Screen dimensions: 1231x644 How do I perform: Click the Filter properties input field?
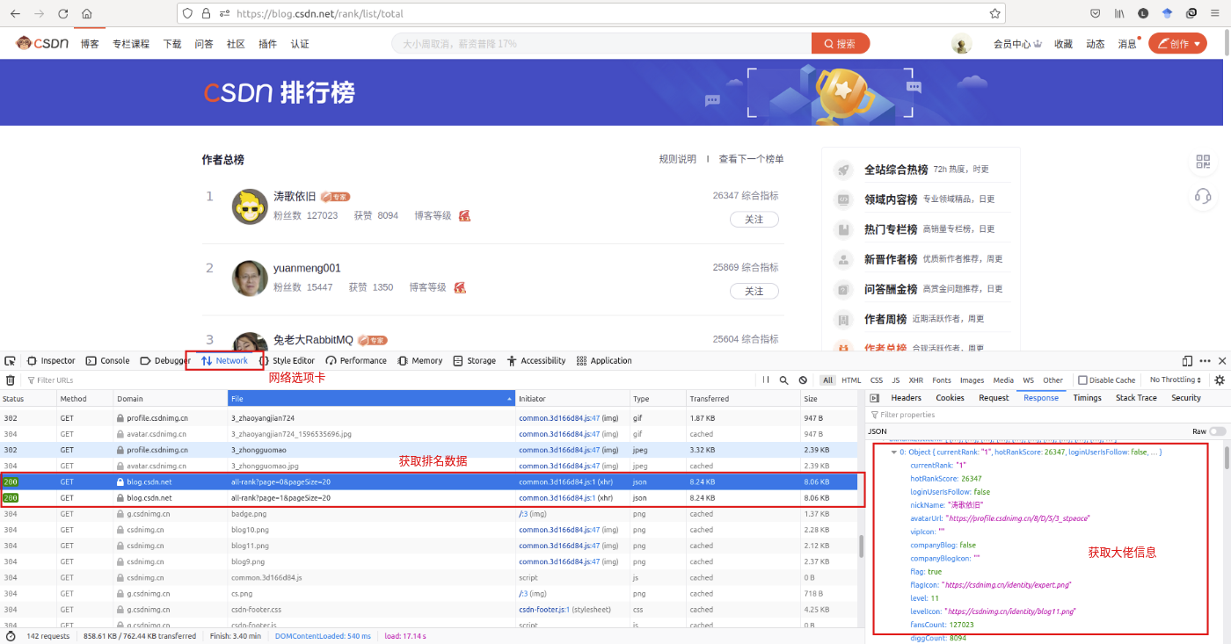pyautogui.click(x=1046, y=415)
